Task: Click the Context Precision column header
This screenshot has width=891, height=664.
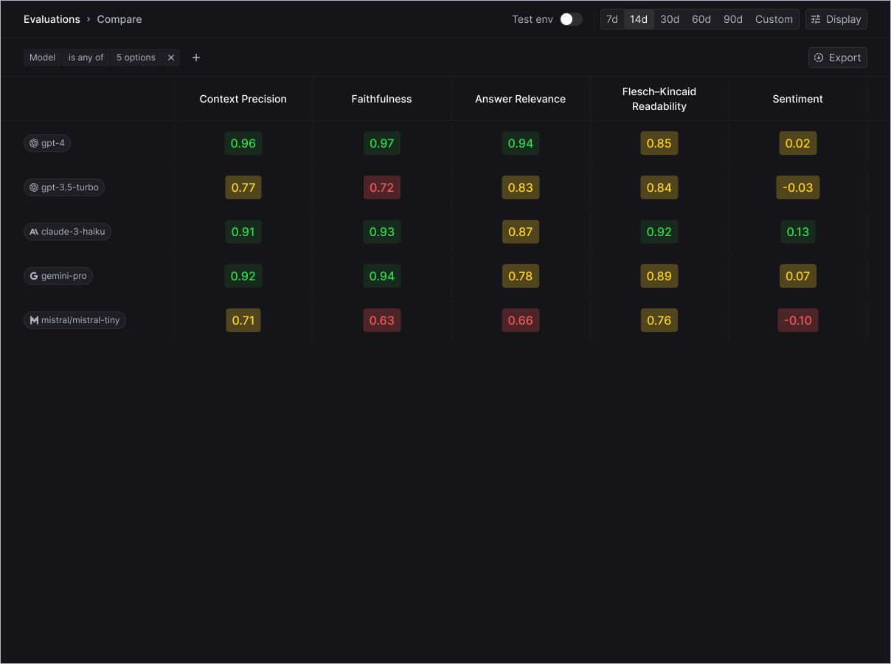Action: tap(243, 99)
